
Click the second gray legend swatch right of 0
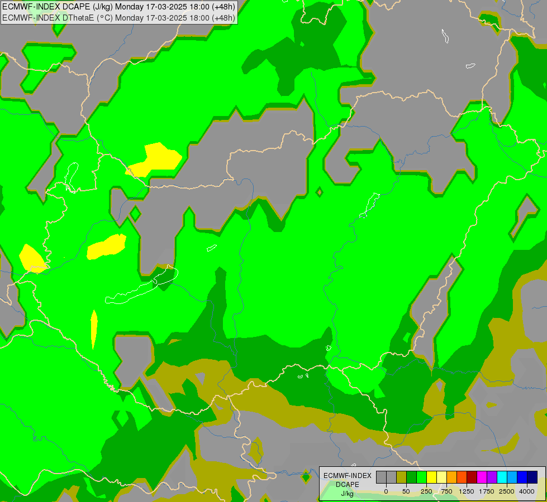pos(392,477)
